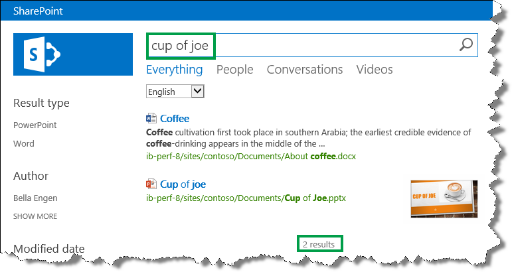Switch to the Videos search tab
This screenshot has height=272, width=512.
click(375, 70)
